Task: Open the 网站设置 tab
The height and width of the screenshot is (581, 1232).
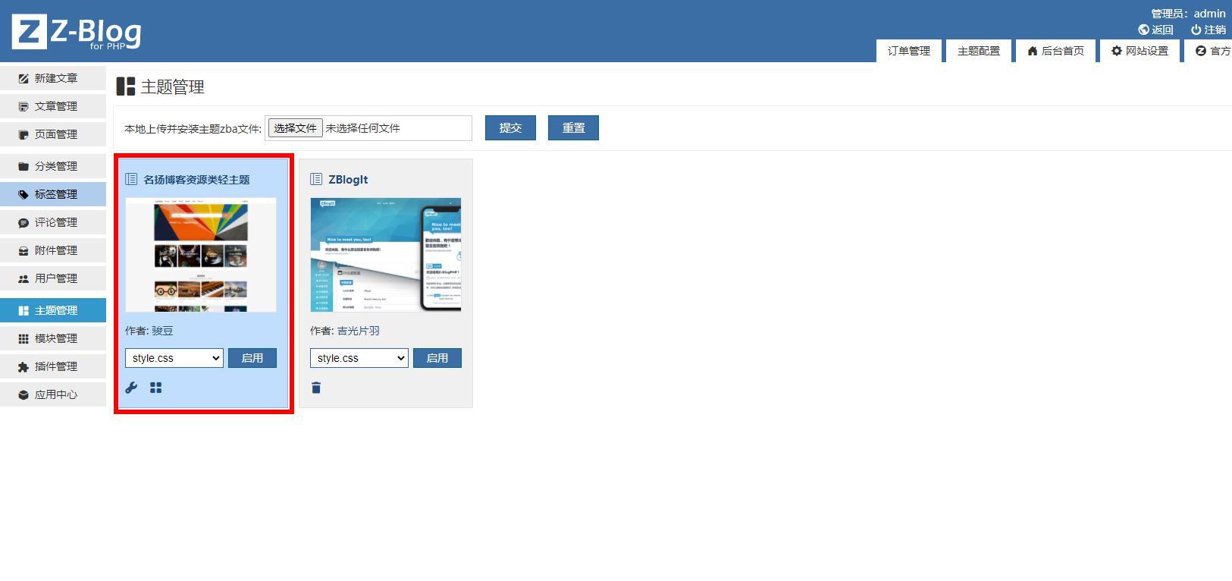Action: [x=1140, y=51]
